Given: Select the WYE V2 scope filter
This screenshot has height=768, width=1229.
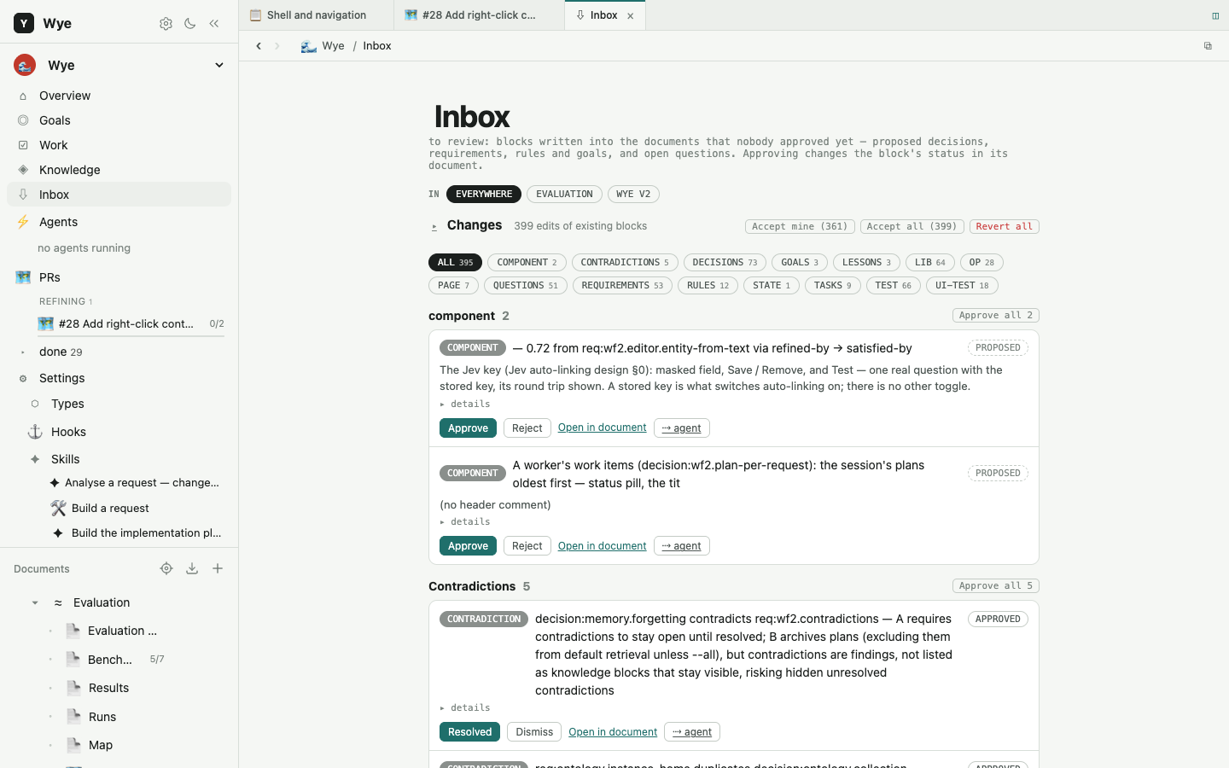Looking at the screenshot, I should coord(633,195).
